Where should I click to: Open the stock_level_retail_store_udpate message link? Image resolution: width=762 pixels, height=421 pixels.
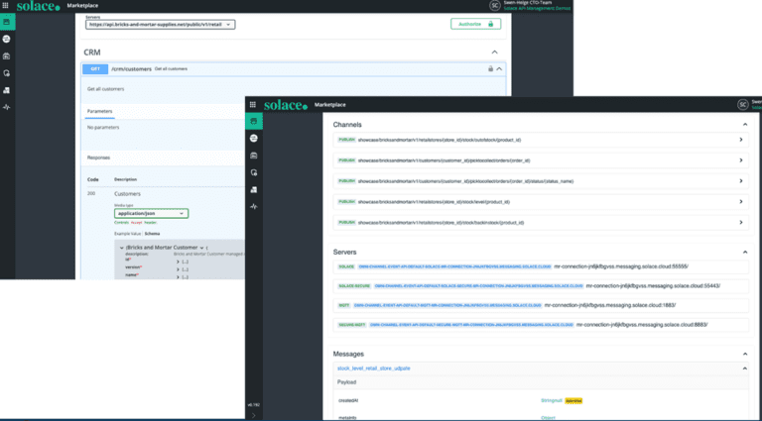[374, 368]
